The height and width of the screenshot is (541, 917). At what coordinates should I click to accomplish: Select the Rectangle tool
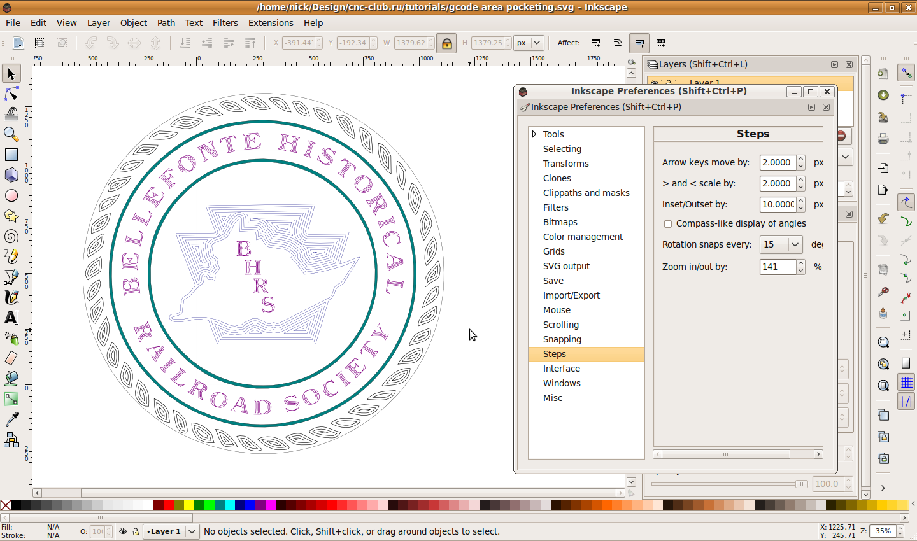pos(11,155)
